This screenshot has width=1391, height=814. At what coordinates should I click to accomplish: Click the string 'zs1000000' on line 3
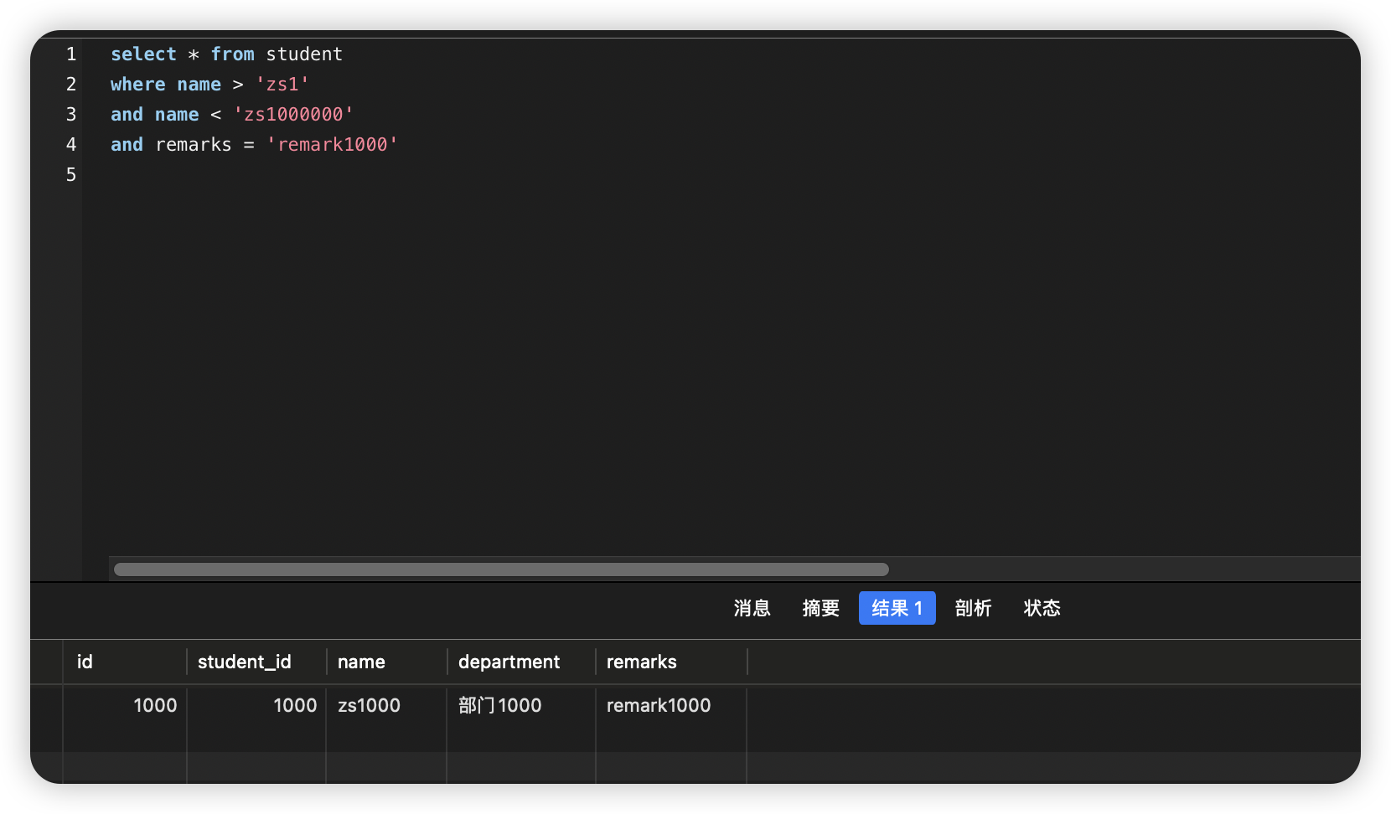tap(293, 115)
